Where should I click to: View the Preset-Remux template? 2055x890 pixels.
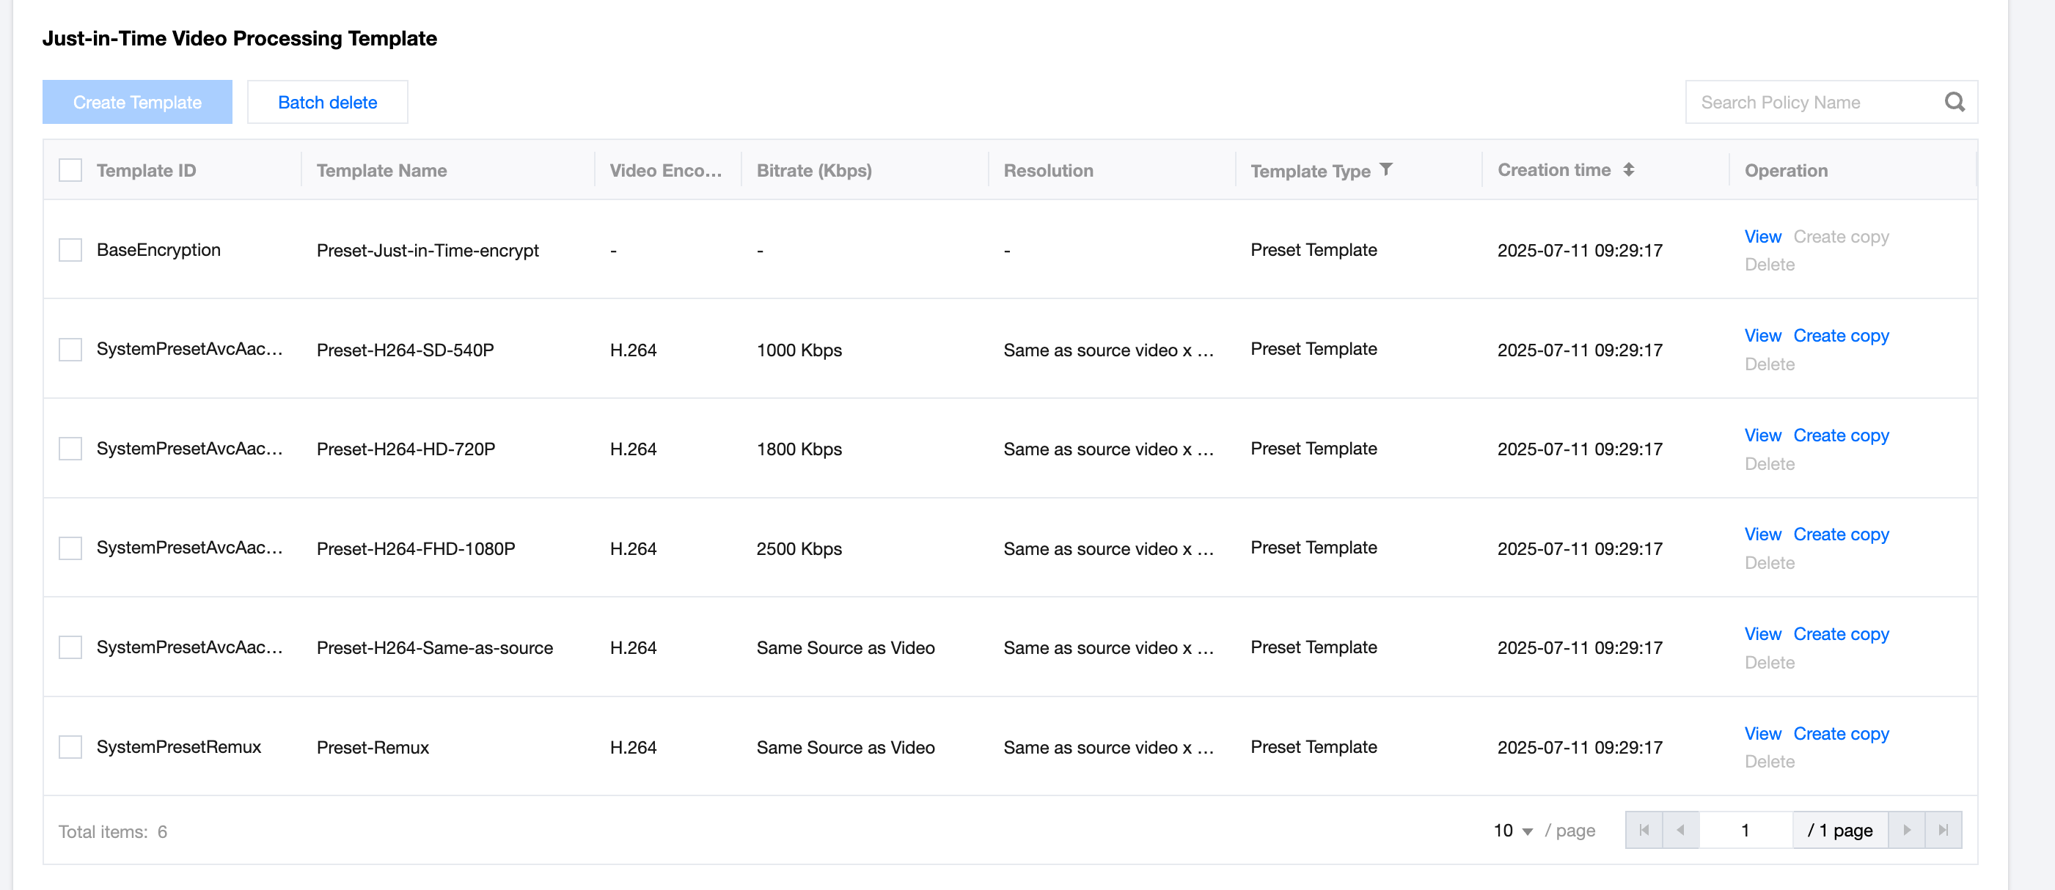1762,734
